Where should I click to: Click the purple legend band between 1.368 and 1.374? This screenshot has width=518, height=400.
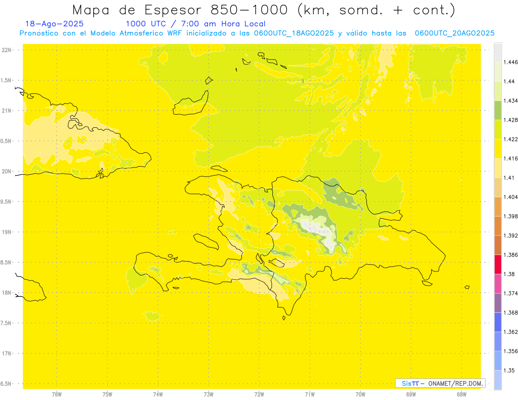pos(498,303)
